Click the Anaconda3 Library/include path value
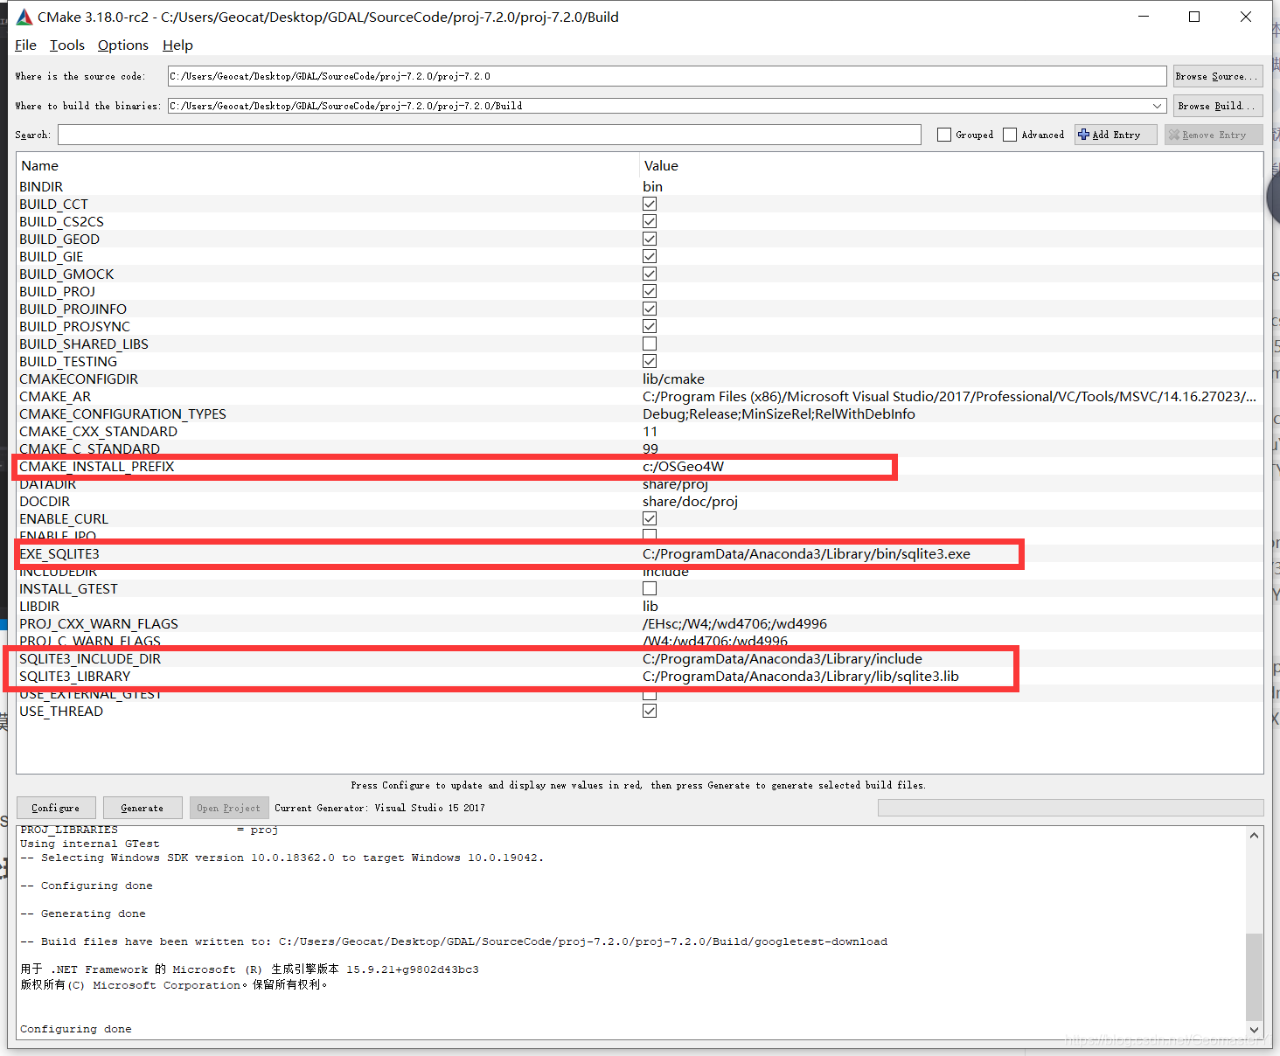Image resolution: width=1280 pixels, height=1056 pixels. pyautogui.click(x=783, y=658)
